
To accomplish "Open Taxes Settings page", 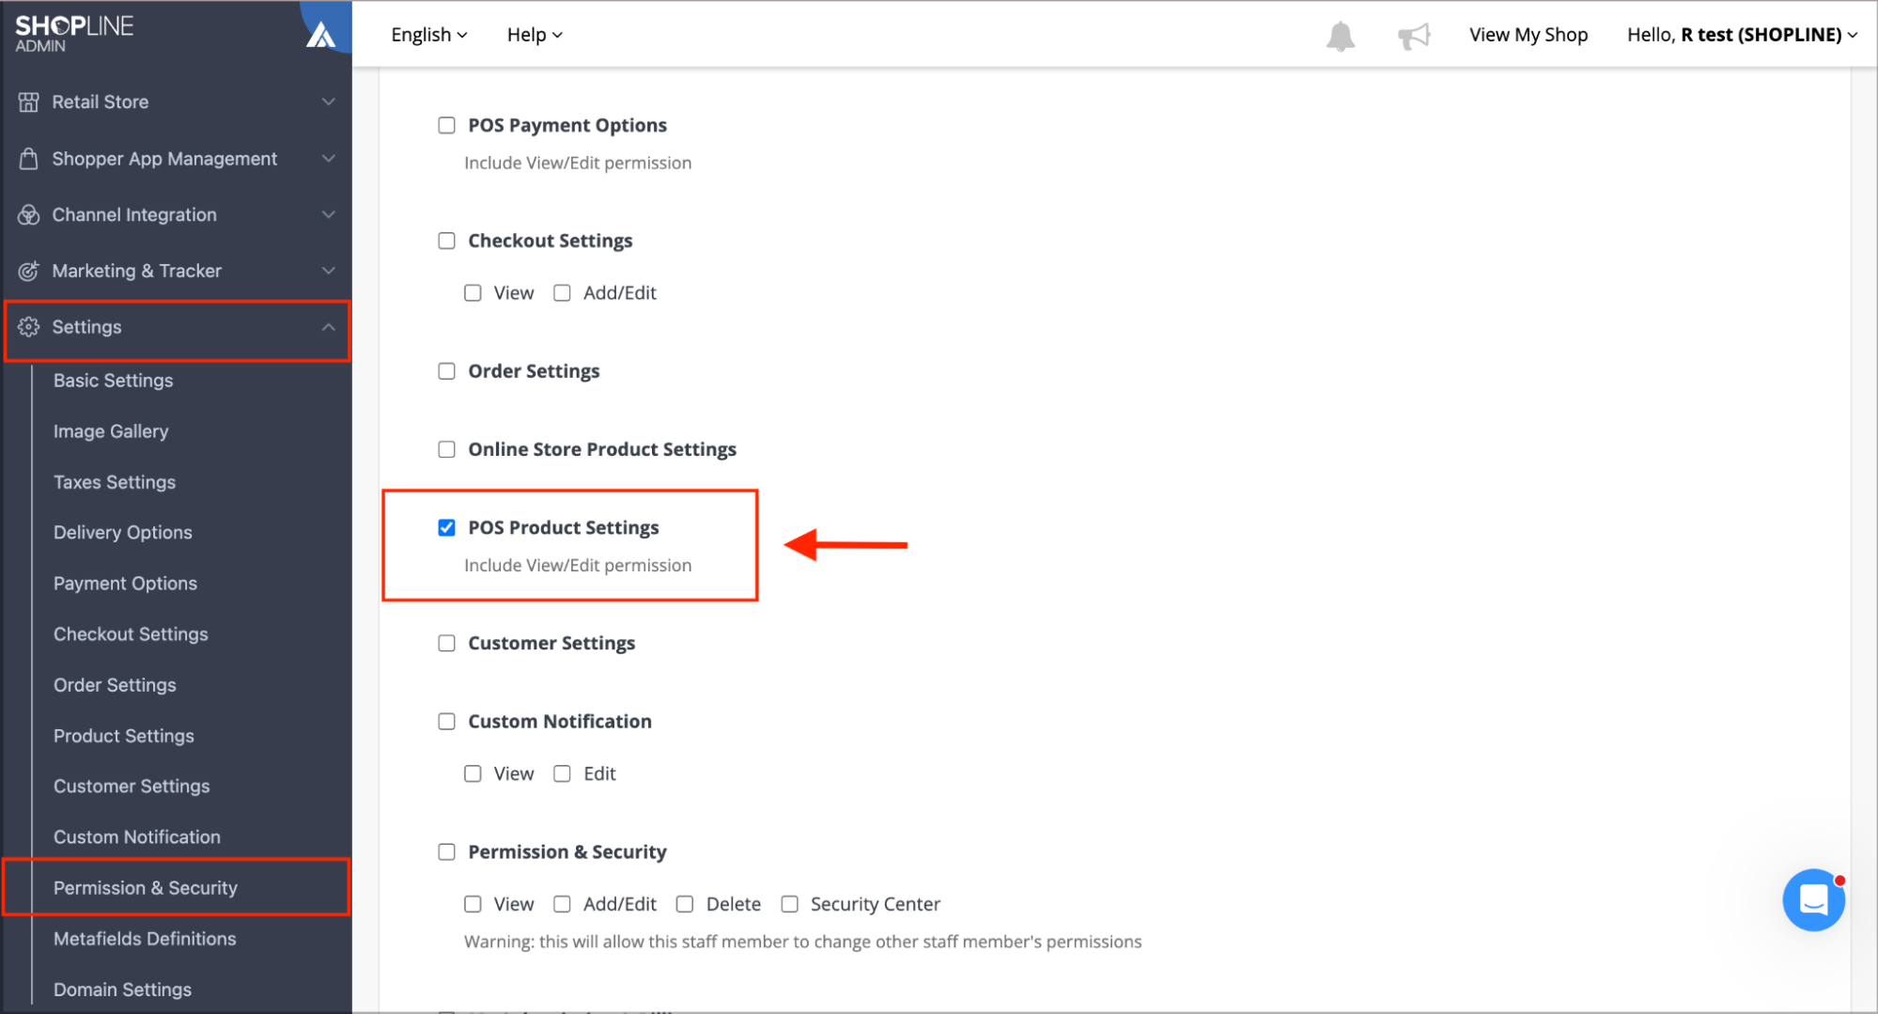I will coord(115,482).
